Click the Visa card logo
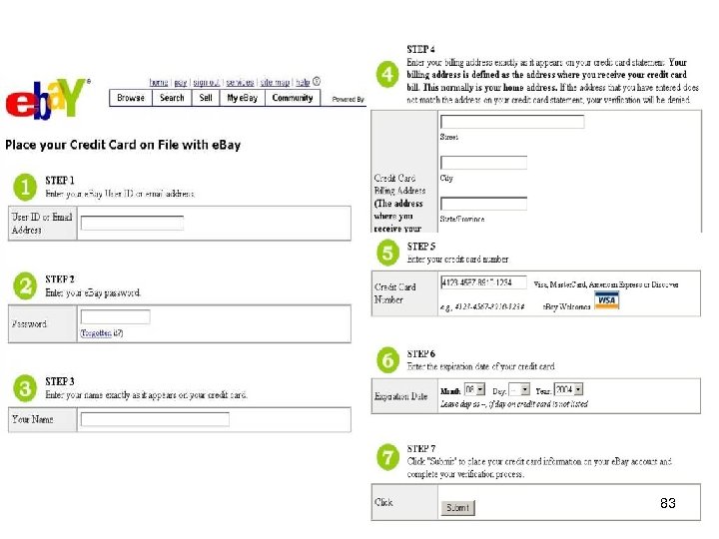This screenshot has width=719, height=539. [x=607, y=300]
